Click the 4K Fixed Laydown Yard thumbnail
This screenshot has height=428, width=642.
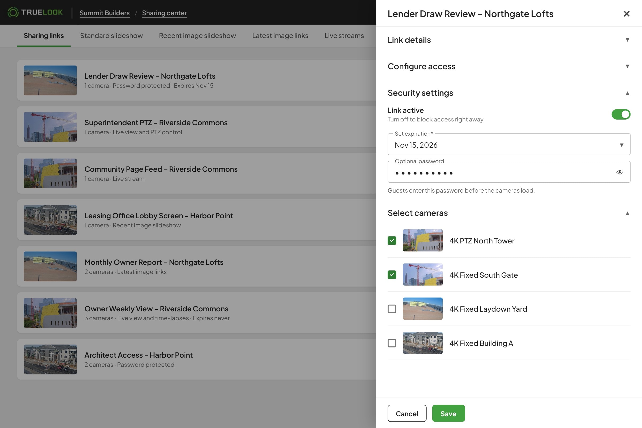click(423, 309)
